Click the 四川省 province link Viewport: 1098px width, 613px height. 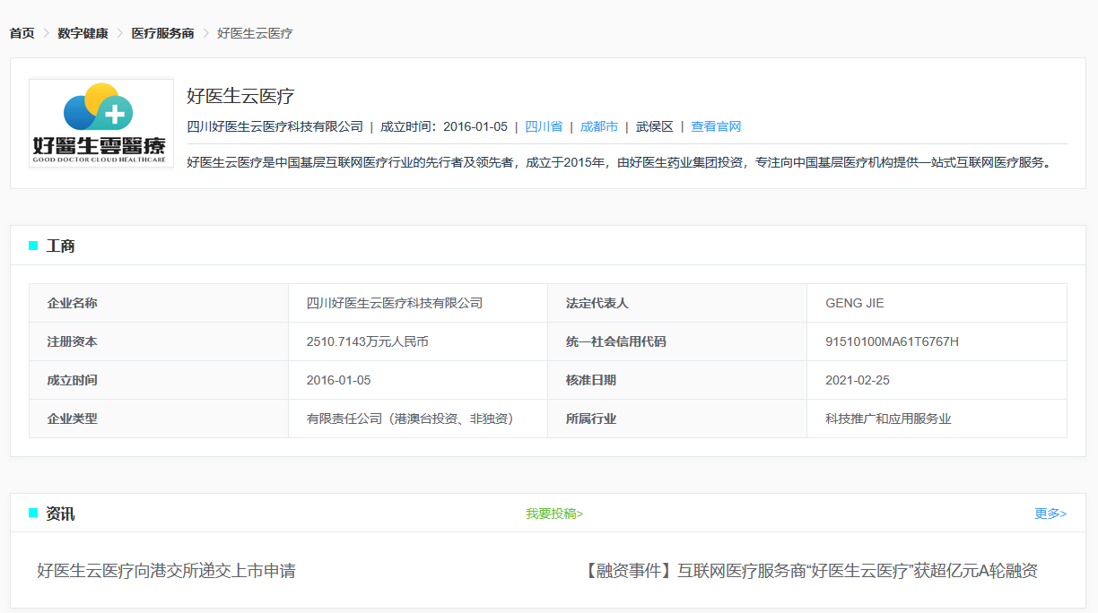point(544,126)
